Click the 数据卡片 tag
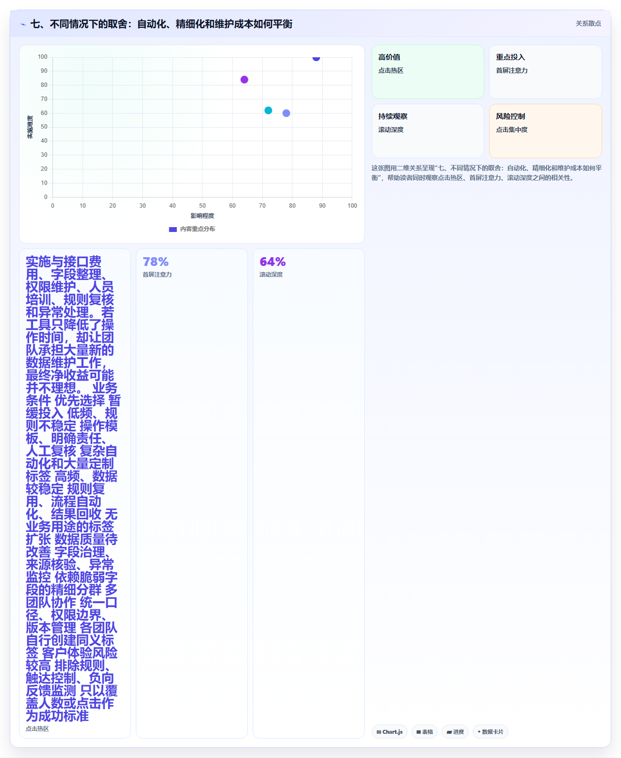The height and width of the screenshot is (758, 621). coord(490,732)
